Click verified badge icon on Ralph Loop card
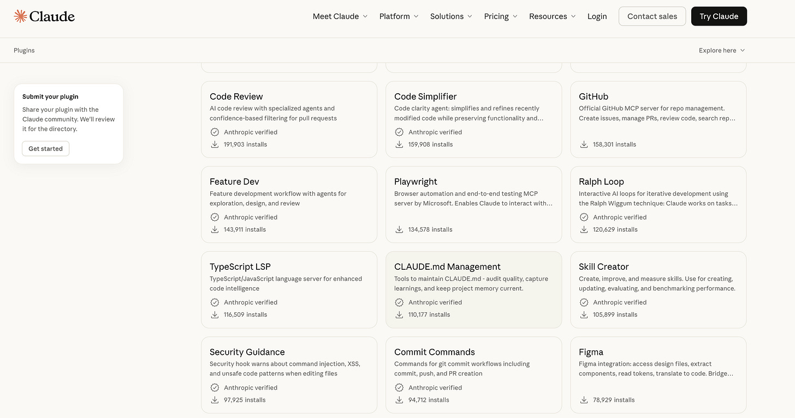This screenshot has width=795, height=418. point(584,217)
